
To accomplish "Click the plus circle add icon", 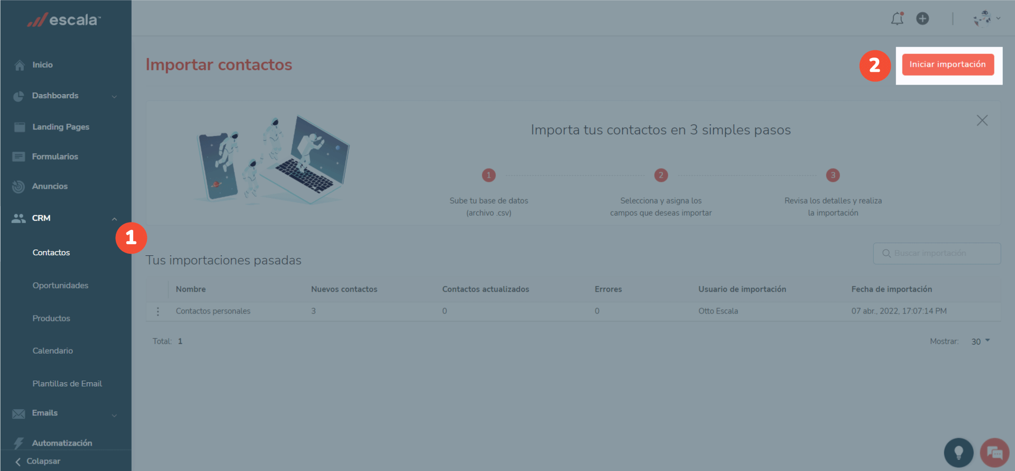I will [x=922, y=19].
